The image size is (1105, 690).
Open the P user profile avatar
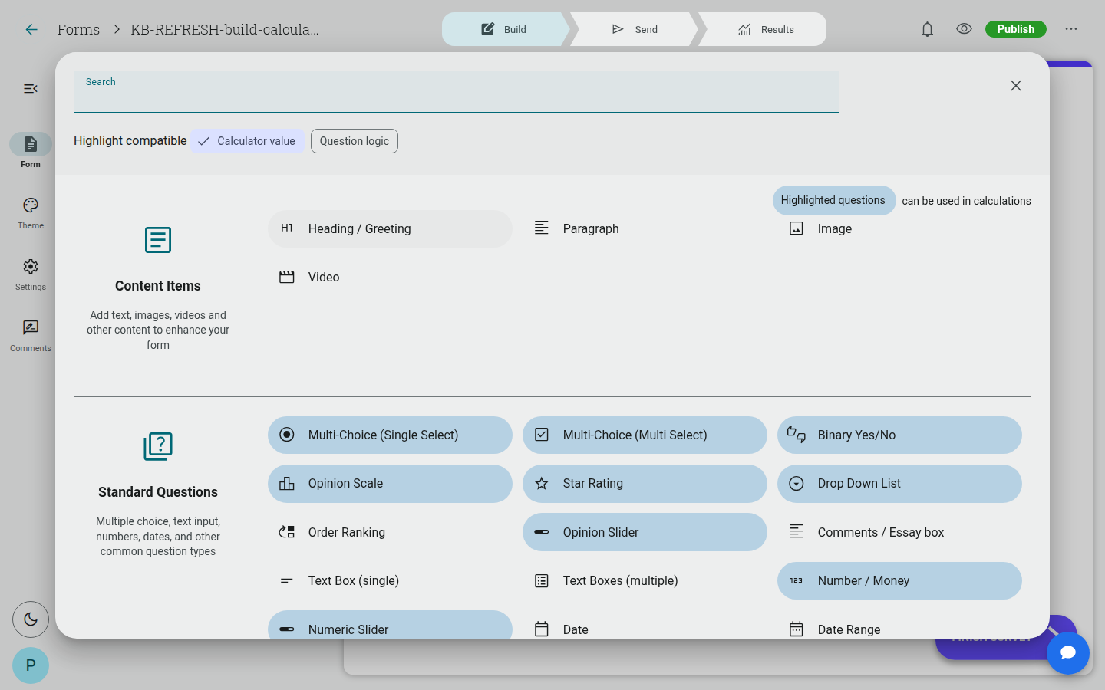point(31,665)
